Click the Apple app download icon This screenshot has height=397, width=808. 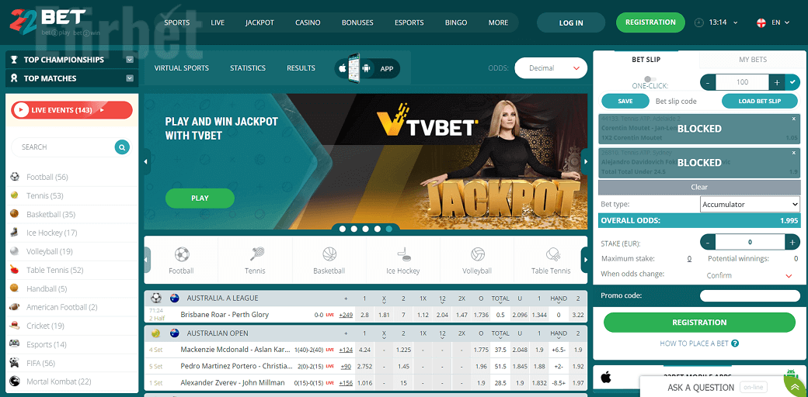pyautogui.click(x=342, y=68)
